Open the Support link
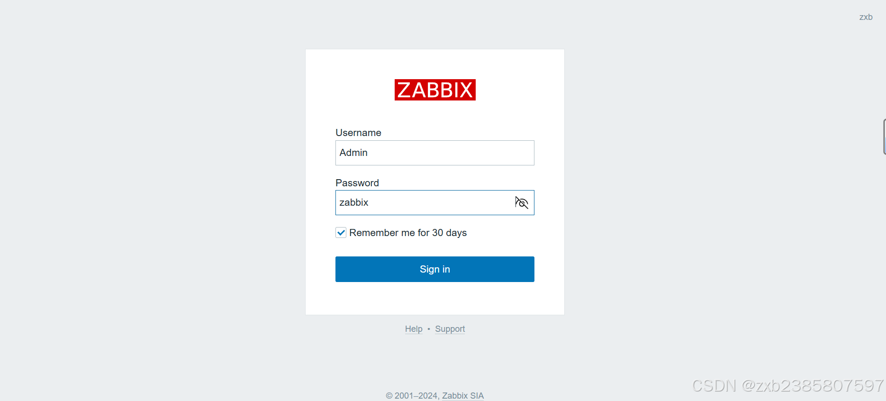Image resolution: width=886 pixels, height=401 pixels. pos(449,328)
